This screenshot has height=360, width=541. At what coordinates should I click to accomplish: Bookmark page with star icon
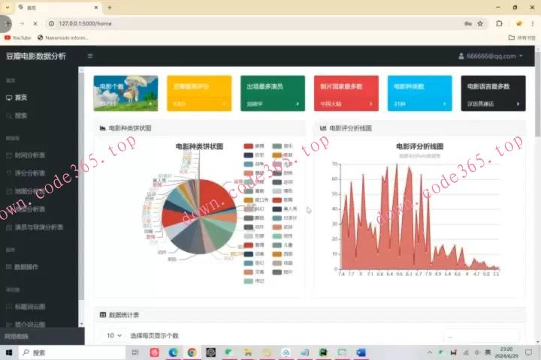pyautogui.click(x=480, y=23)
